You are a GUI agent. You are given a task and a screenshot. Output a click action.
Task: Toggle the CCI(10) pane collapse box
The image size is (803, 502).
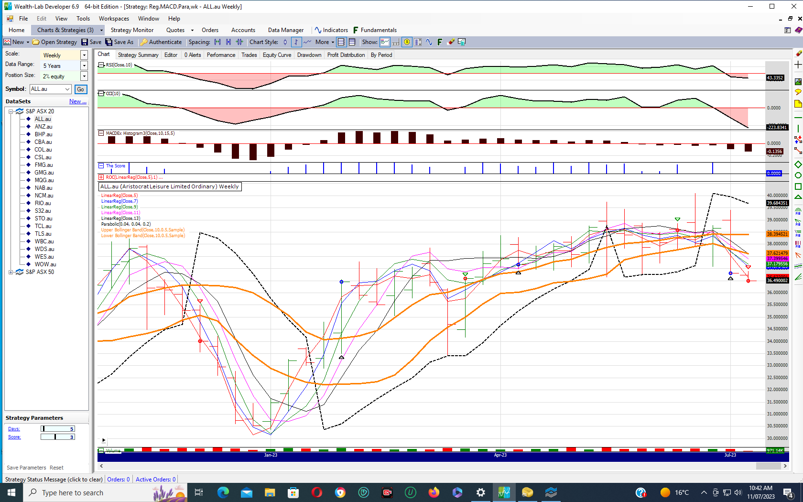[x=101, y=93]
